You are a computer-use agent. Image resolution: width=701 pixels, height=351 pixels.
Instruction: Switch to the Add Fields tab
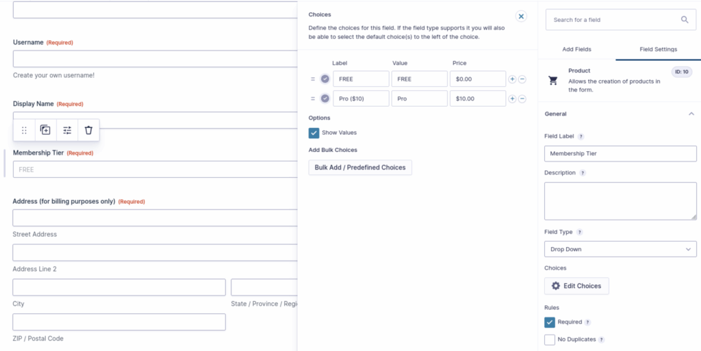click(x=576, y=49)
